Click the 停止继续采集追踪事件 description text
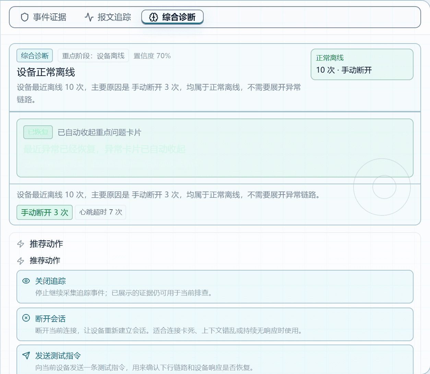 (x=124, y=293)
